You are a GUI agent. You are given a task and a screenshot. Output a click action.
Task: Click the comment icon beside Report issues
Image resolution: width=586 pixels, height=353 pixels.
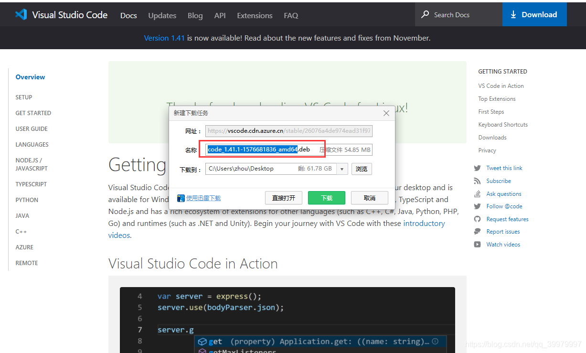[477, 232]
